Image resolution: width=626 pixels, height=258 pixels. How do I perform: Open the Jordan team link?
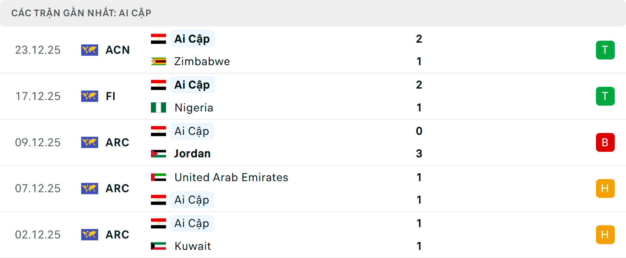(192, 153)
